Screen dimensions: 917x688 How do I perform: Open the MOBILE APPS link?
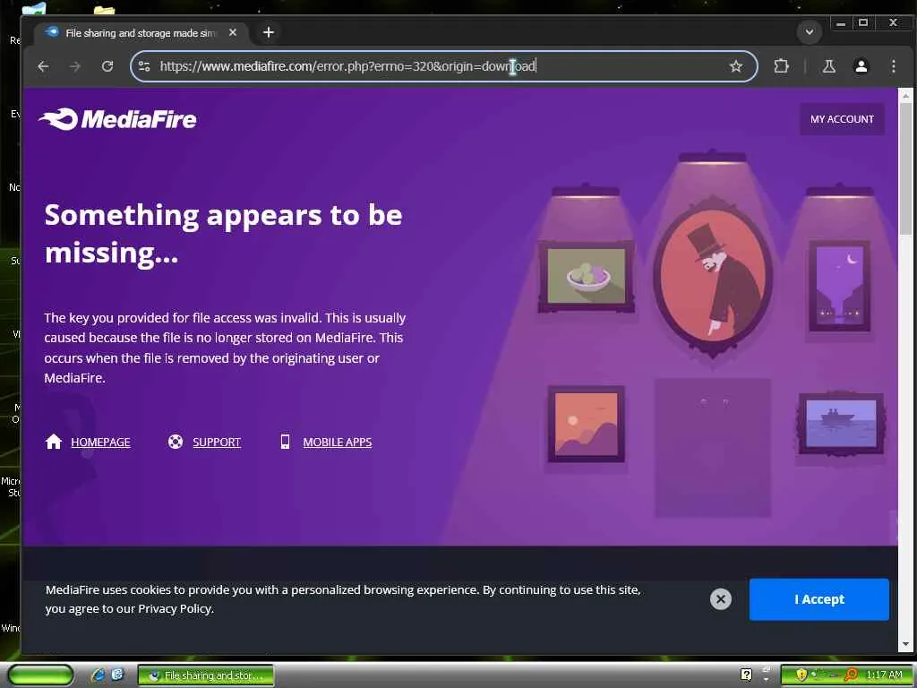338,443
